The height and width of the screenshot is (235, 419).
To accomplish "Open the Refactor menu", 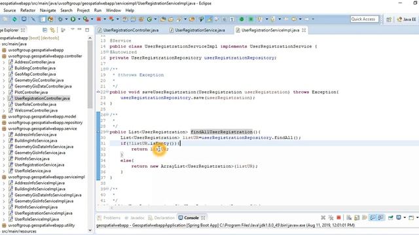I will 27,10.
